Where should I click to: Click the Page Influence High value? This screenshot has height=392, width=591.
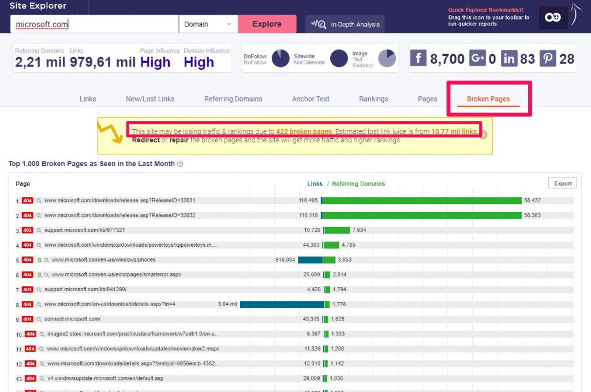point(155,62)
